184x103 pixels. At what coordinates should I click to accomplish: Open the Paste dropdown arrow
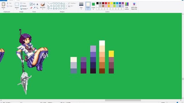(3, 9)
